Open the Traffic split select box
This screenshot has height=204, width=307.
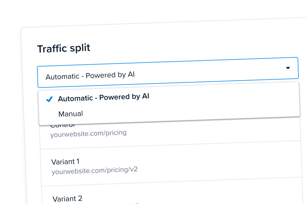click(x=168, y=73)
